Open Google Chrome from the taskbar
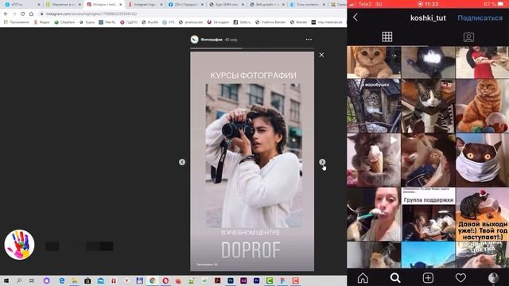 (153, 280)
